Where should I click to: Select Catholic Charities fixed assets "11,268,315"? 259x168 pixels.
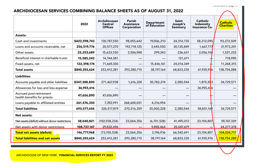point(228,64)
